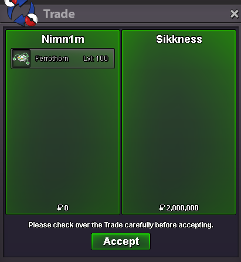The image size is (241, 262).
Task: Click the Pokédollar symbol under Nimn1m
Action: point(60,207)
